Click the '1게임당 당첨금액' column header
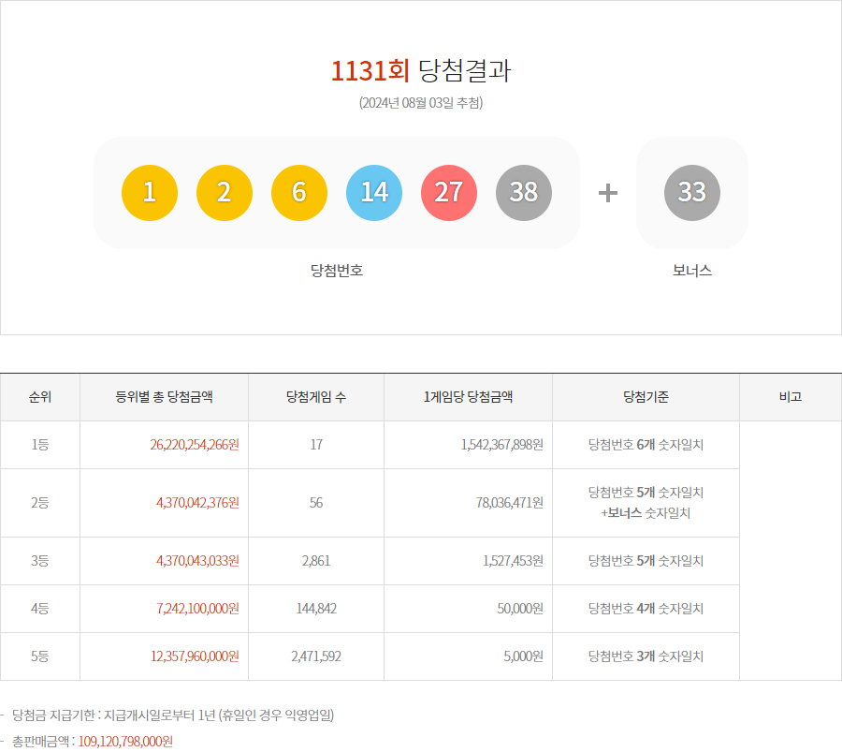The height and width of the screenshot is (752, 842). (468, 397)
